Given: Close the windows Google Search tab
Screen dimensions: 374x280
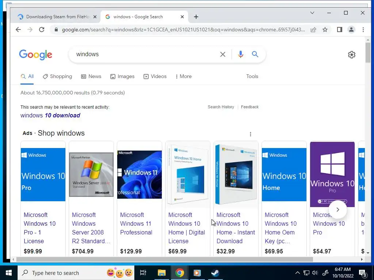Looking at the screenshot, I should [182, 17].
